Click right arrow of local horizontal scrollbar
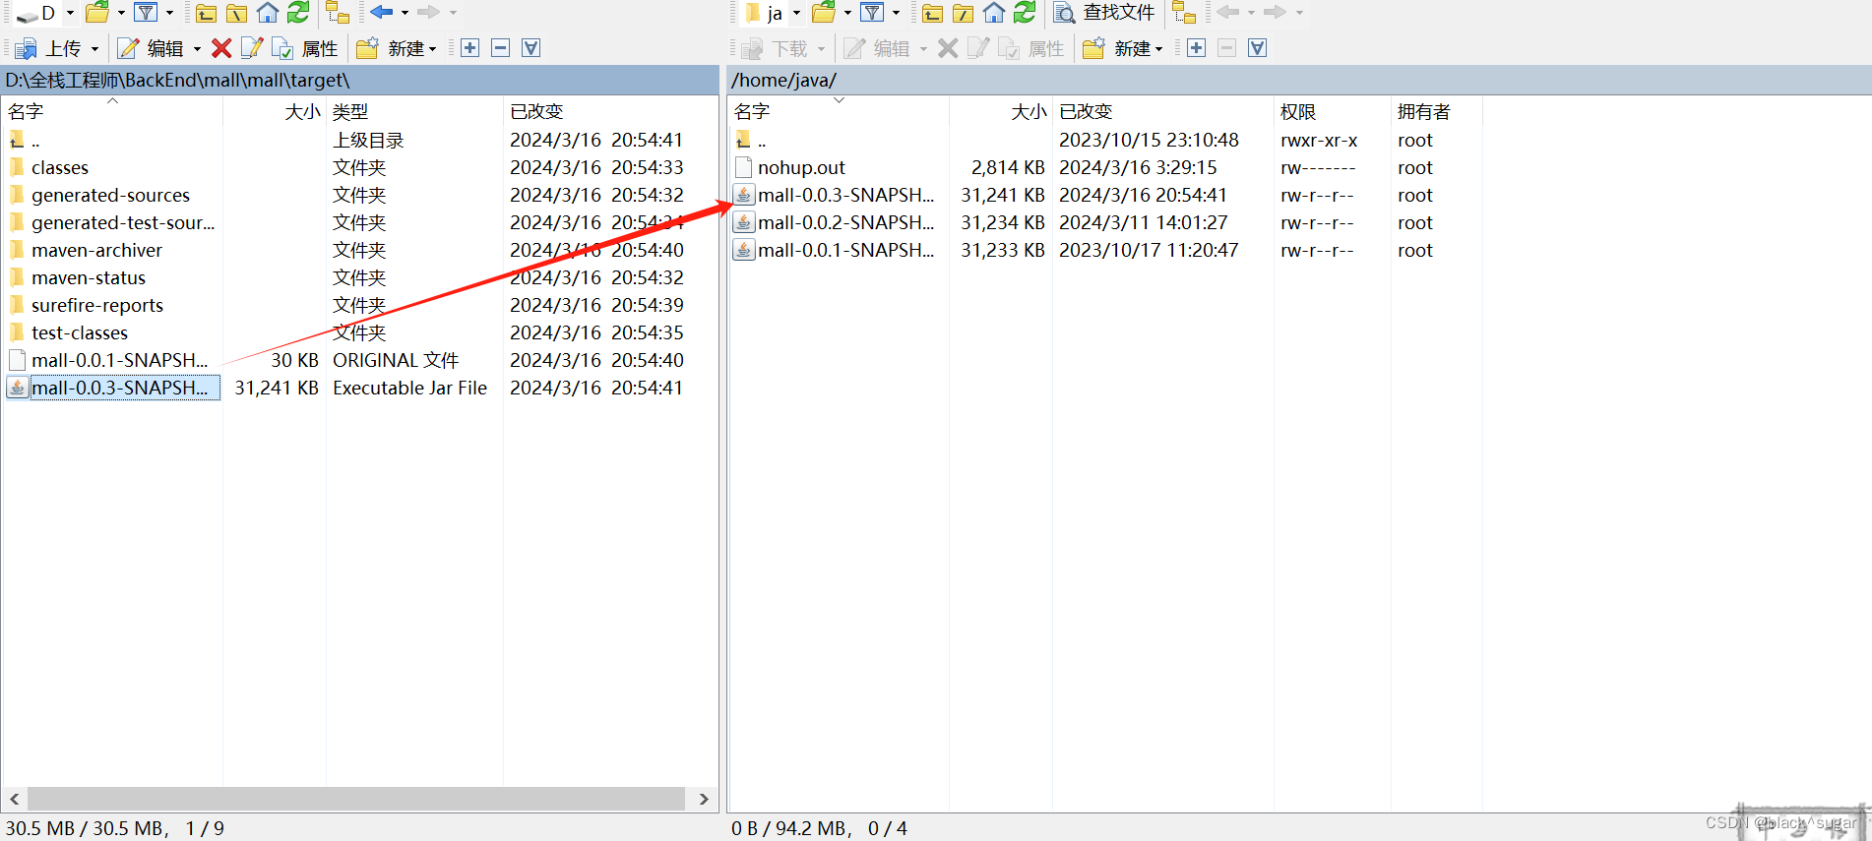 pyautogui.click(x=704, y=799)
